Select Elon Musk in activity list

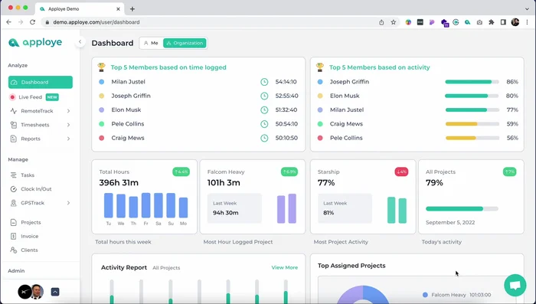[x=345, y=96]
